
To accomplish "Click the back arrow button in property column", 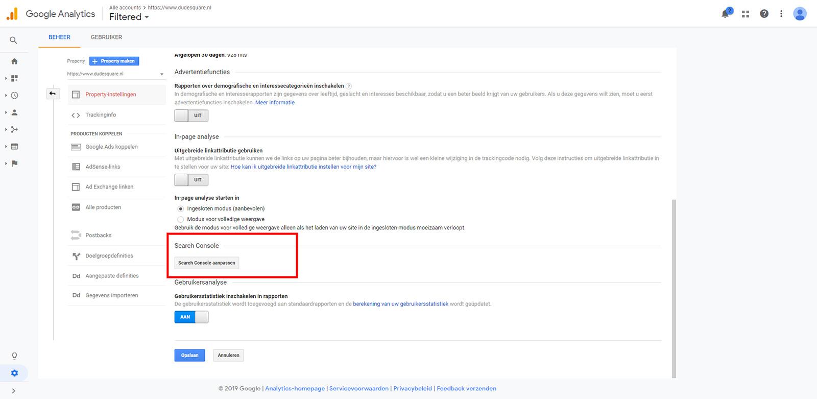I will [53, 93].
